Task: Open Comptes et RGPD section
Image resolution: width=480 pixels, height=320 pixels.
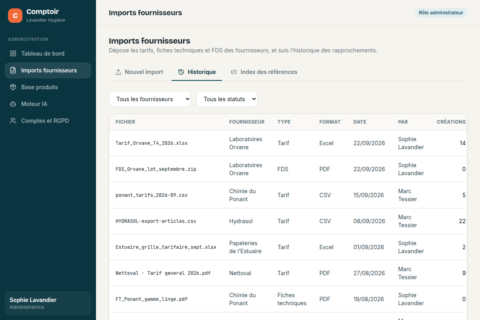Action: click(48, 121)
